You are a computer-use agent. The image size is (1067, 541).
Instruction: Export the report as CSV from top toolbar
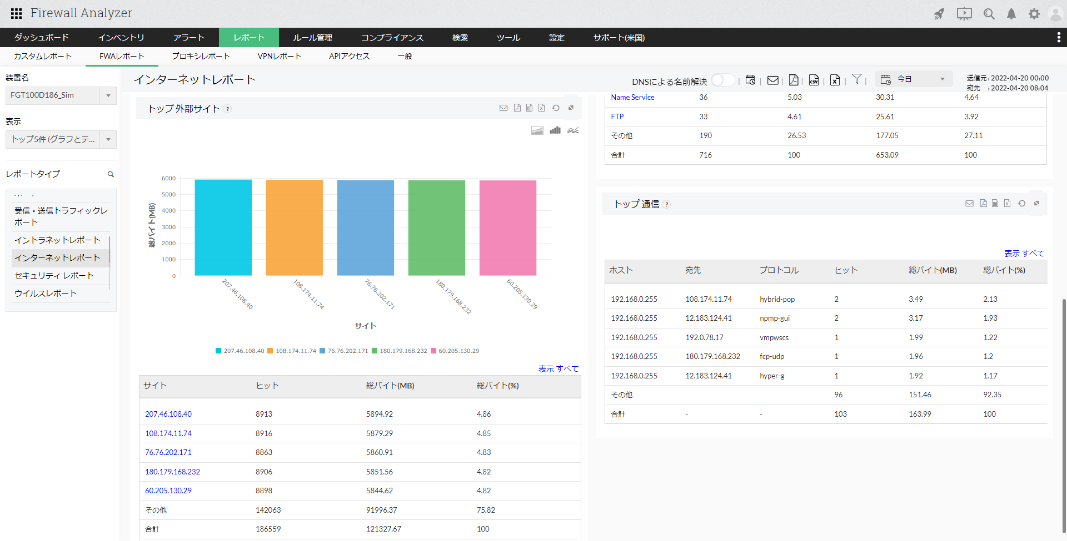tap(814, 80)
